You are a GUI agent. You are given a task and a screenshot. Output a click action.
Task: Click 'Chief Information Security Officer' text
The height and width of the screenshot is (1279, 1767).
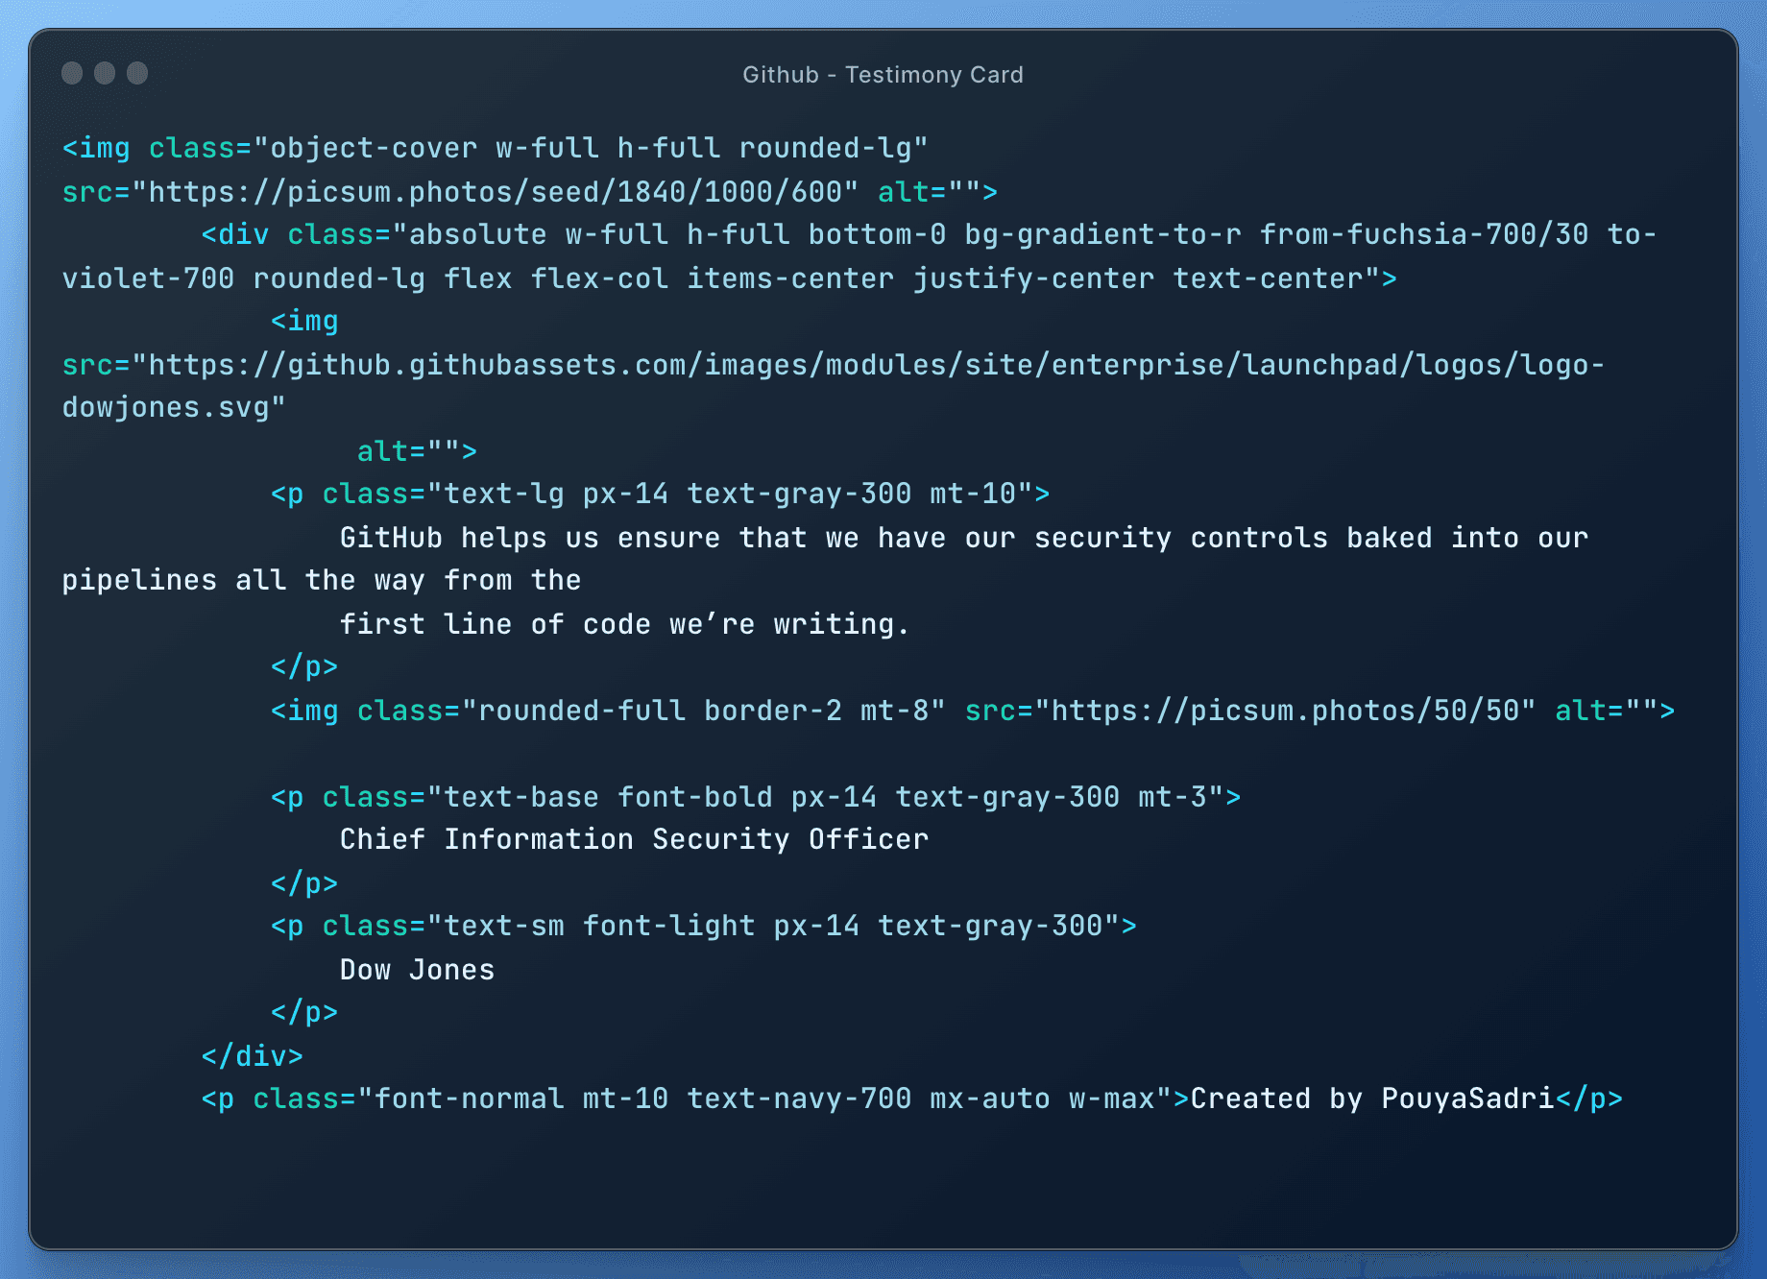pyautogui.click(x=634, y=839)
